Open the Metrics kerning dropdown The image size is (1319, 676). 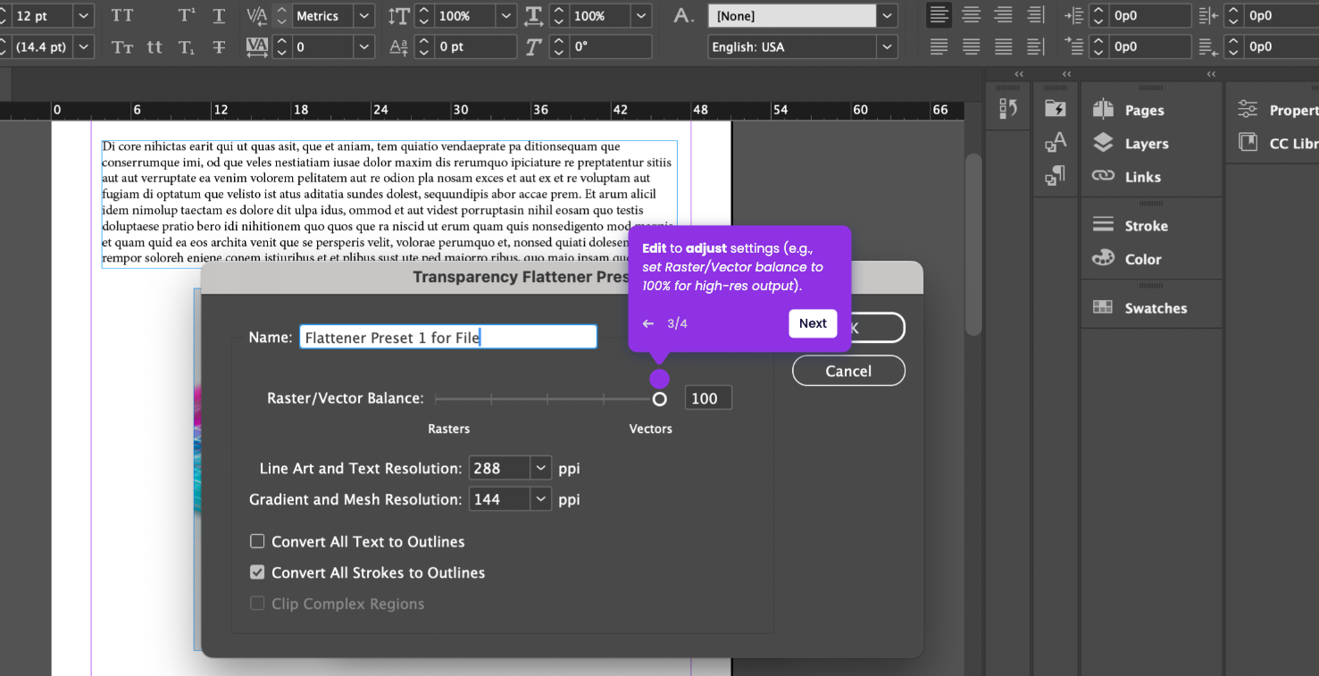coord(363,16)
